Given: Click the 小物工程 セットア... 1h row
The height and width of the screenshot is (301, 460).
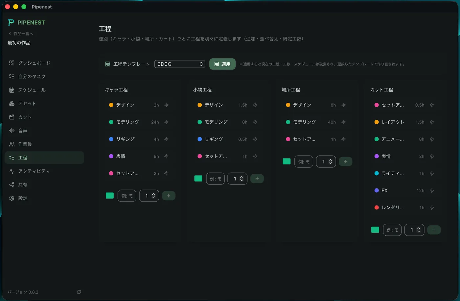Looking at the screenshot, I should coord(229,156).
